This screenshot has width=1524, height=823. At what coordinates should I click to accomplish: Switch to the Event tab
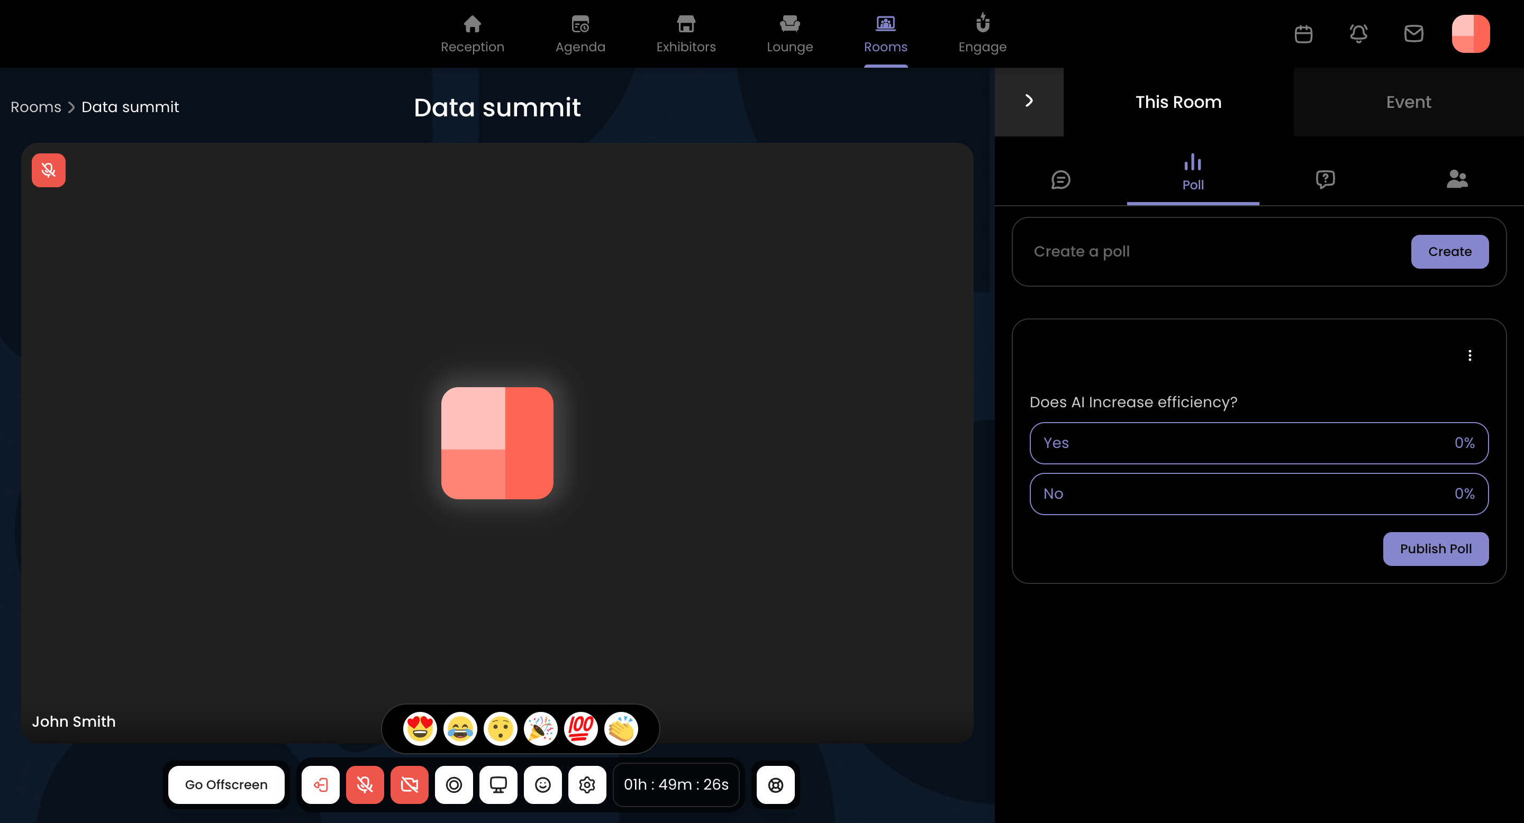click(1409, 102)
